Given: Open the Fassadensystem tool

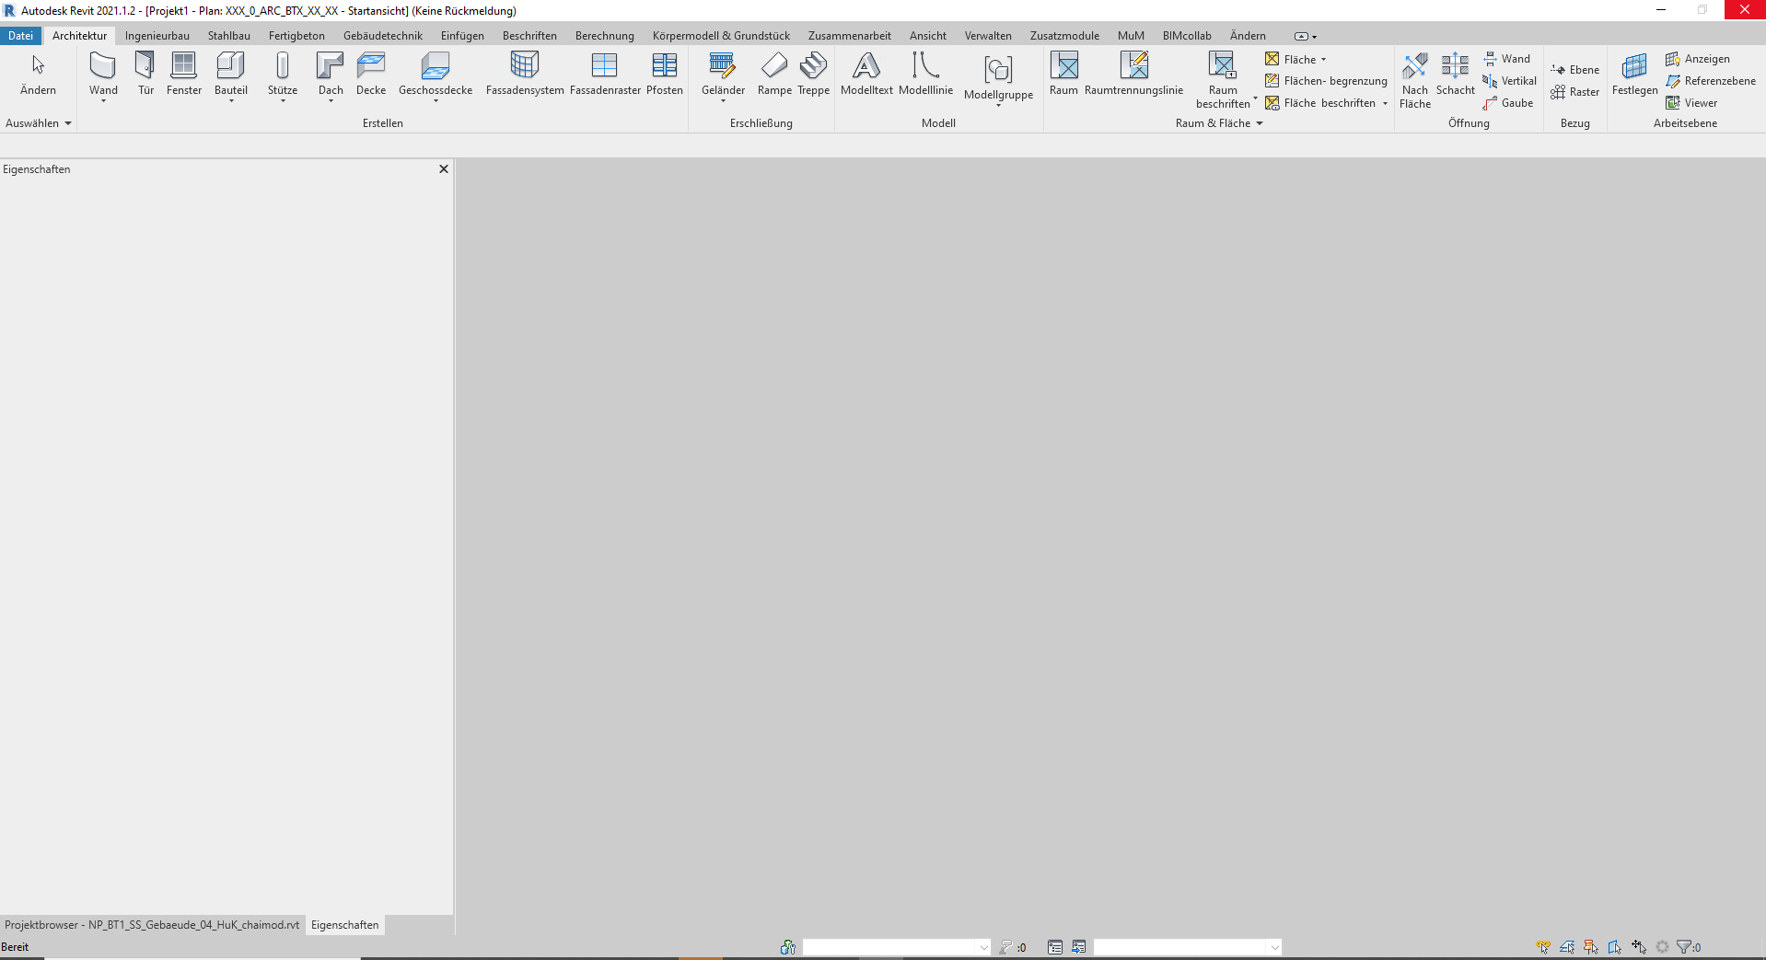Looking at the screenshot, I should (x=524, y=74).
